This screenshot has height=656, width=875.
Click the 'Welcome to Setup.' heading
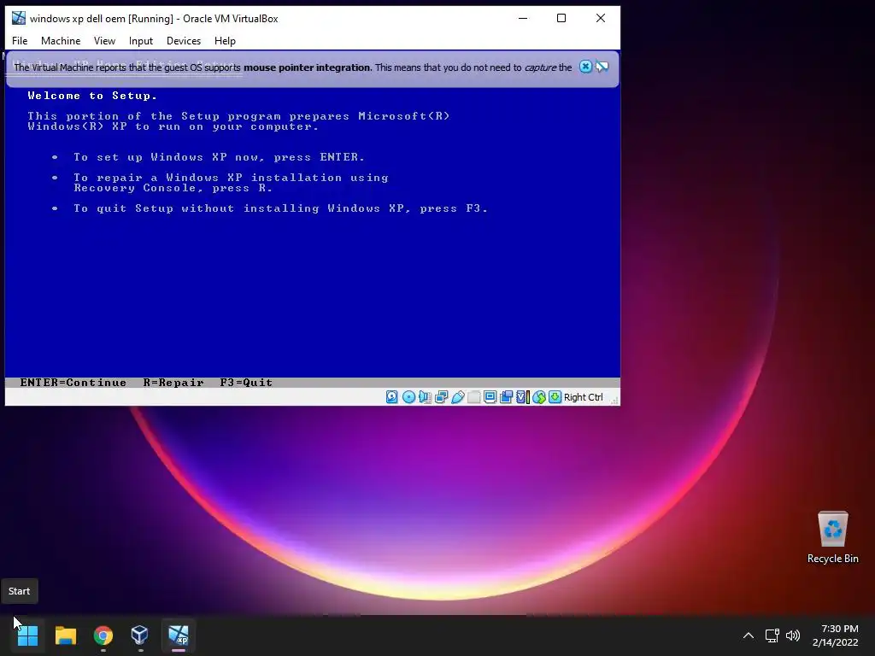(x=92, y=96)
